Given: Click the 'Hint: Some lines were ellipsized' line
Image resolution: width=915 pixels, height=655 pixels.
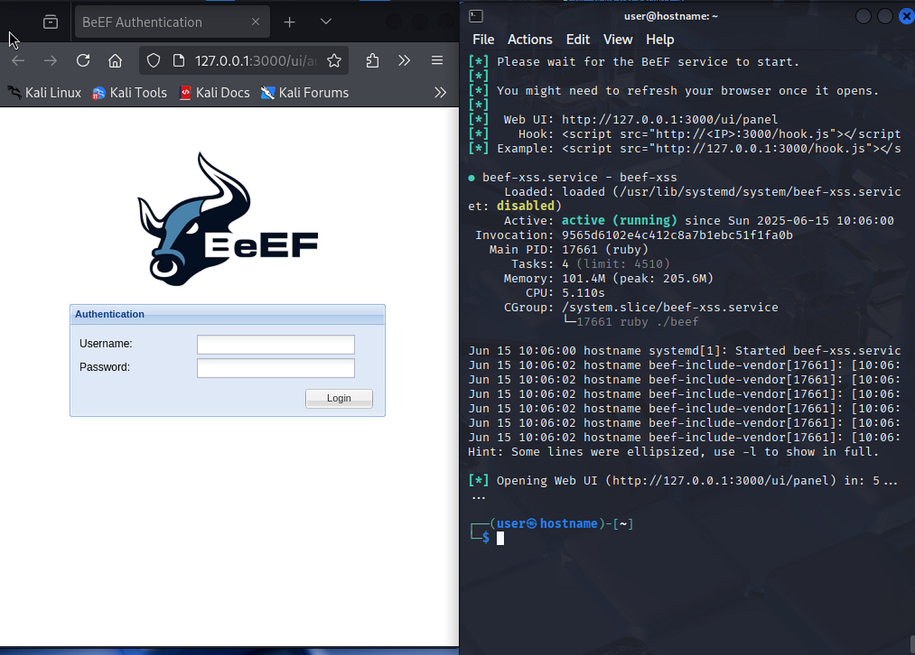Looking at the screenshot, I should point(673,452).
